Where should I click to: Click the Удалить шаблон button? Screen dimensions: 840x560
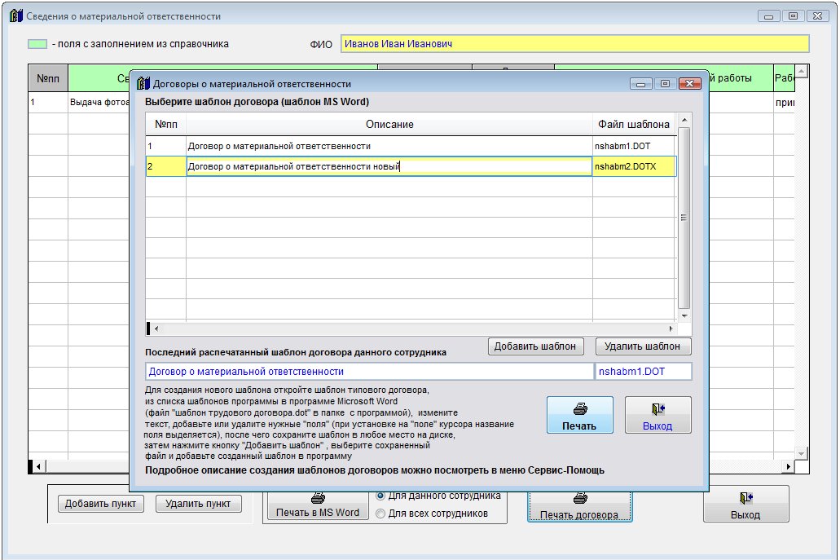coord(643,346)
